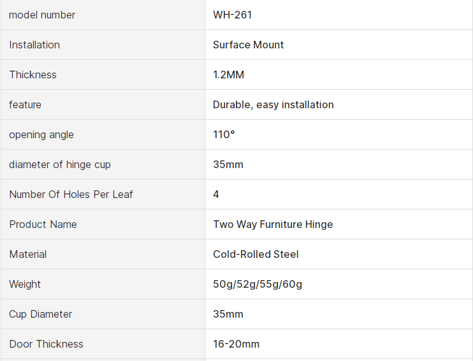This screenshot has height=361, width=473.
Task: Select the 110° opening angle value
Action: [x=224, y=134]
